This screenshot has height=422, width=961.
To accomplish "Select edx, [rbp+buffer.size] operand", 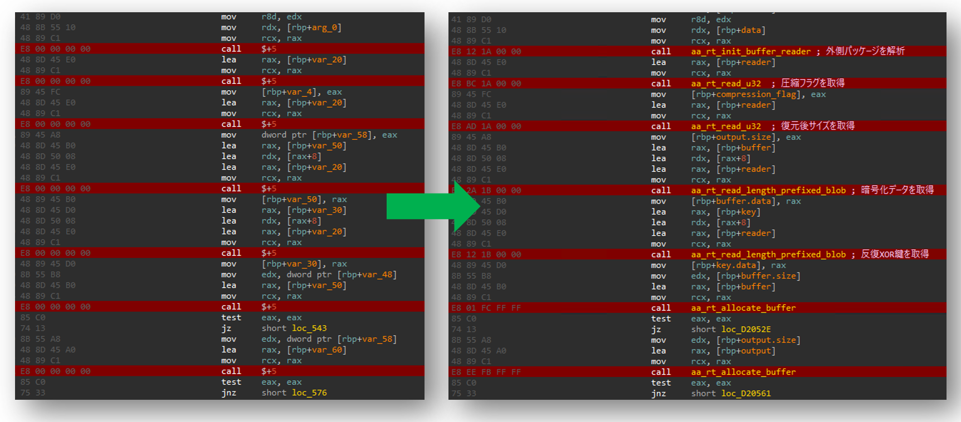I will tap(746, 276).
